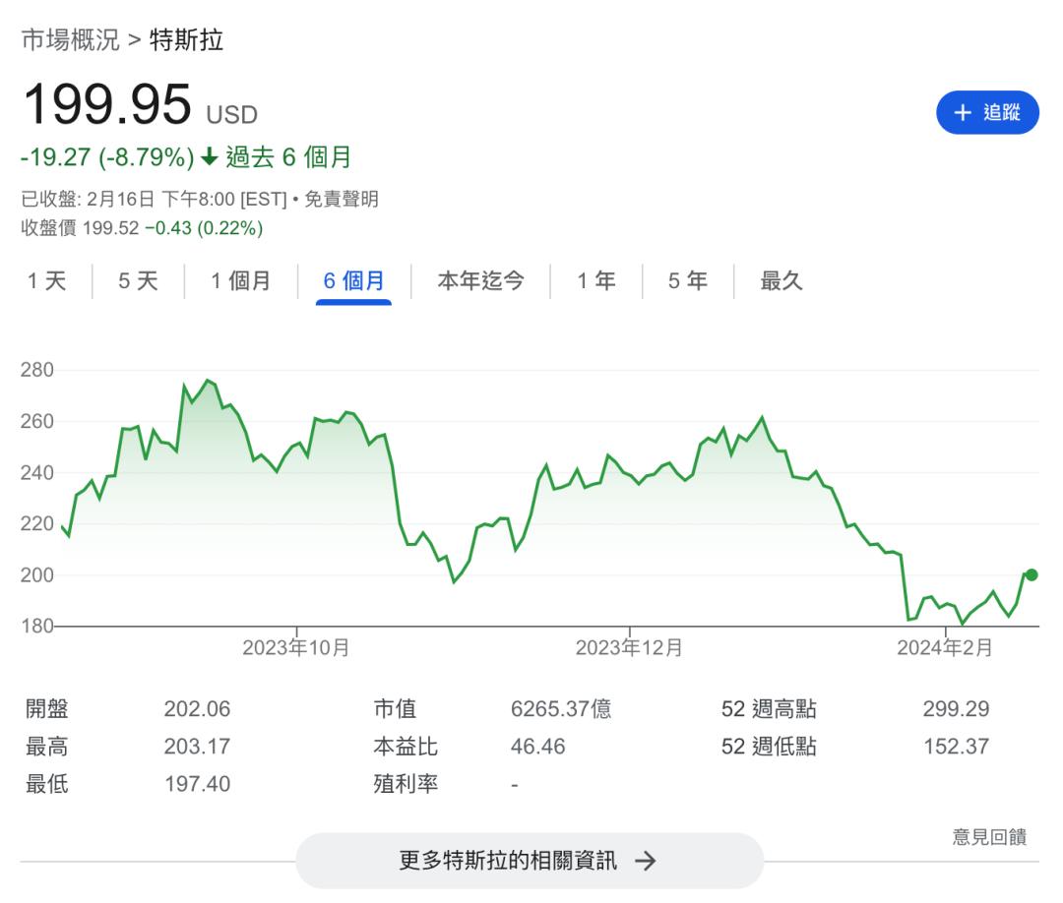Click the plus icon in 追蹤 button
This screenshot has width=1063, height=903.
click(x=963, y=112)
